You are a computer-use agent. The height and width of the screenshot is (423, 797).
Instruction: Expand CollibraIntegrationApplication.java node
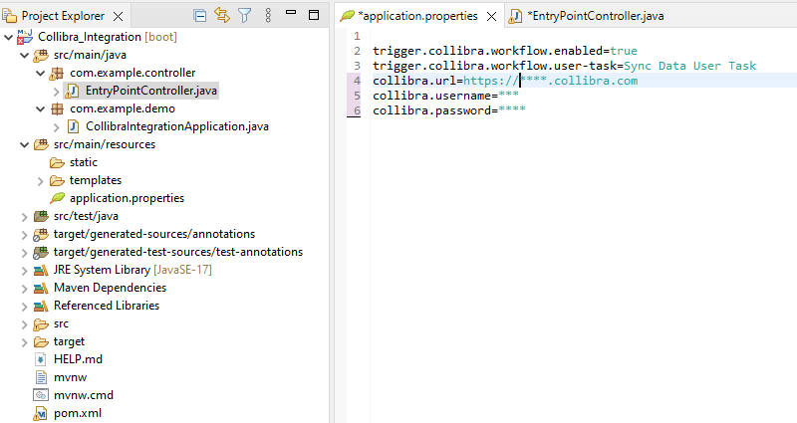tap(57, 127)
